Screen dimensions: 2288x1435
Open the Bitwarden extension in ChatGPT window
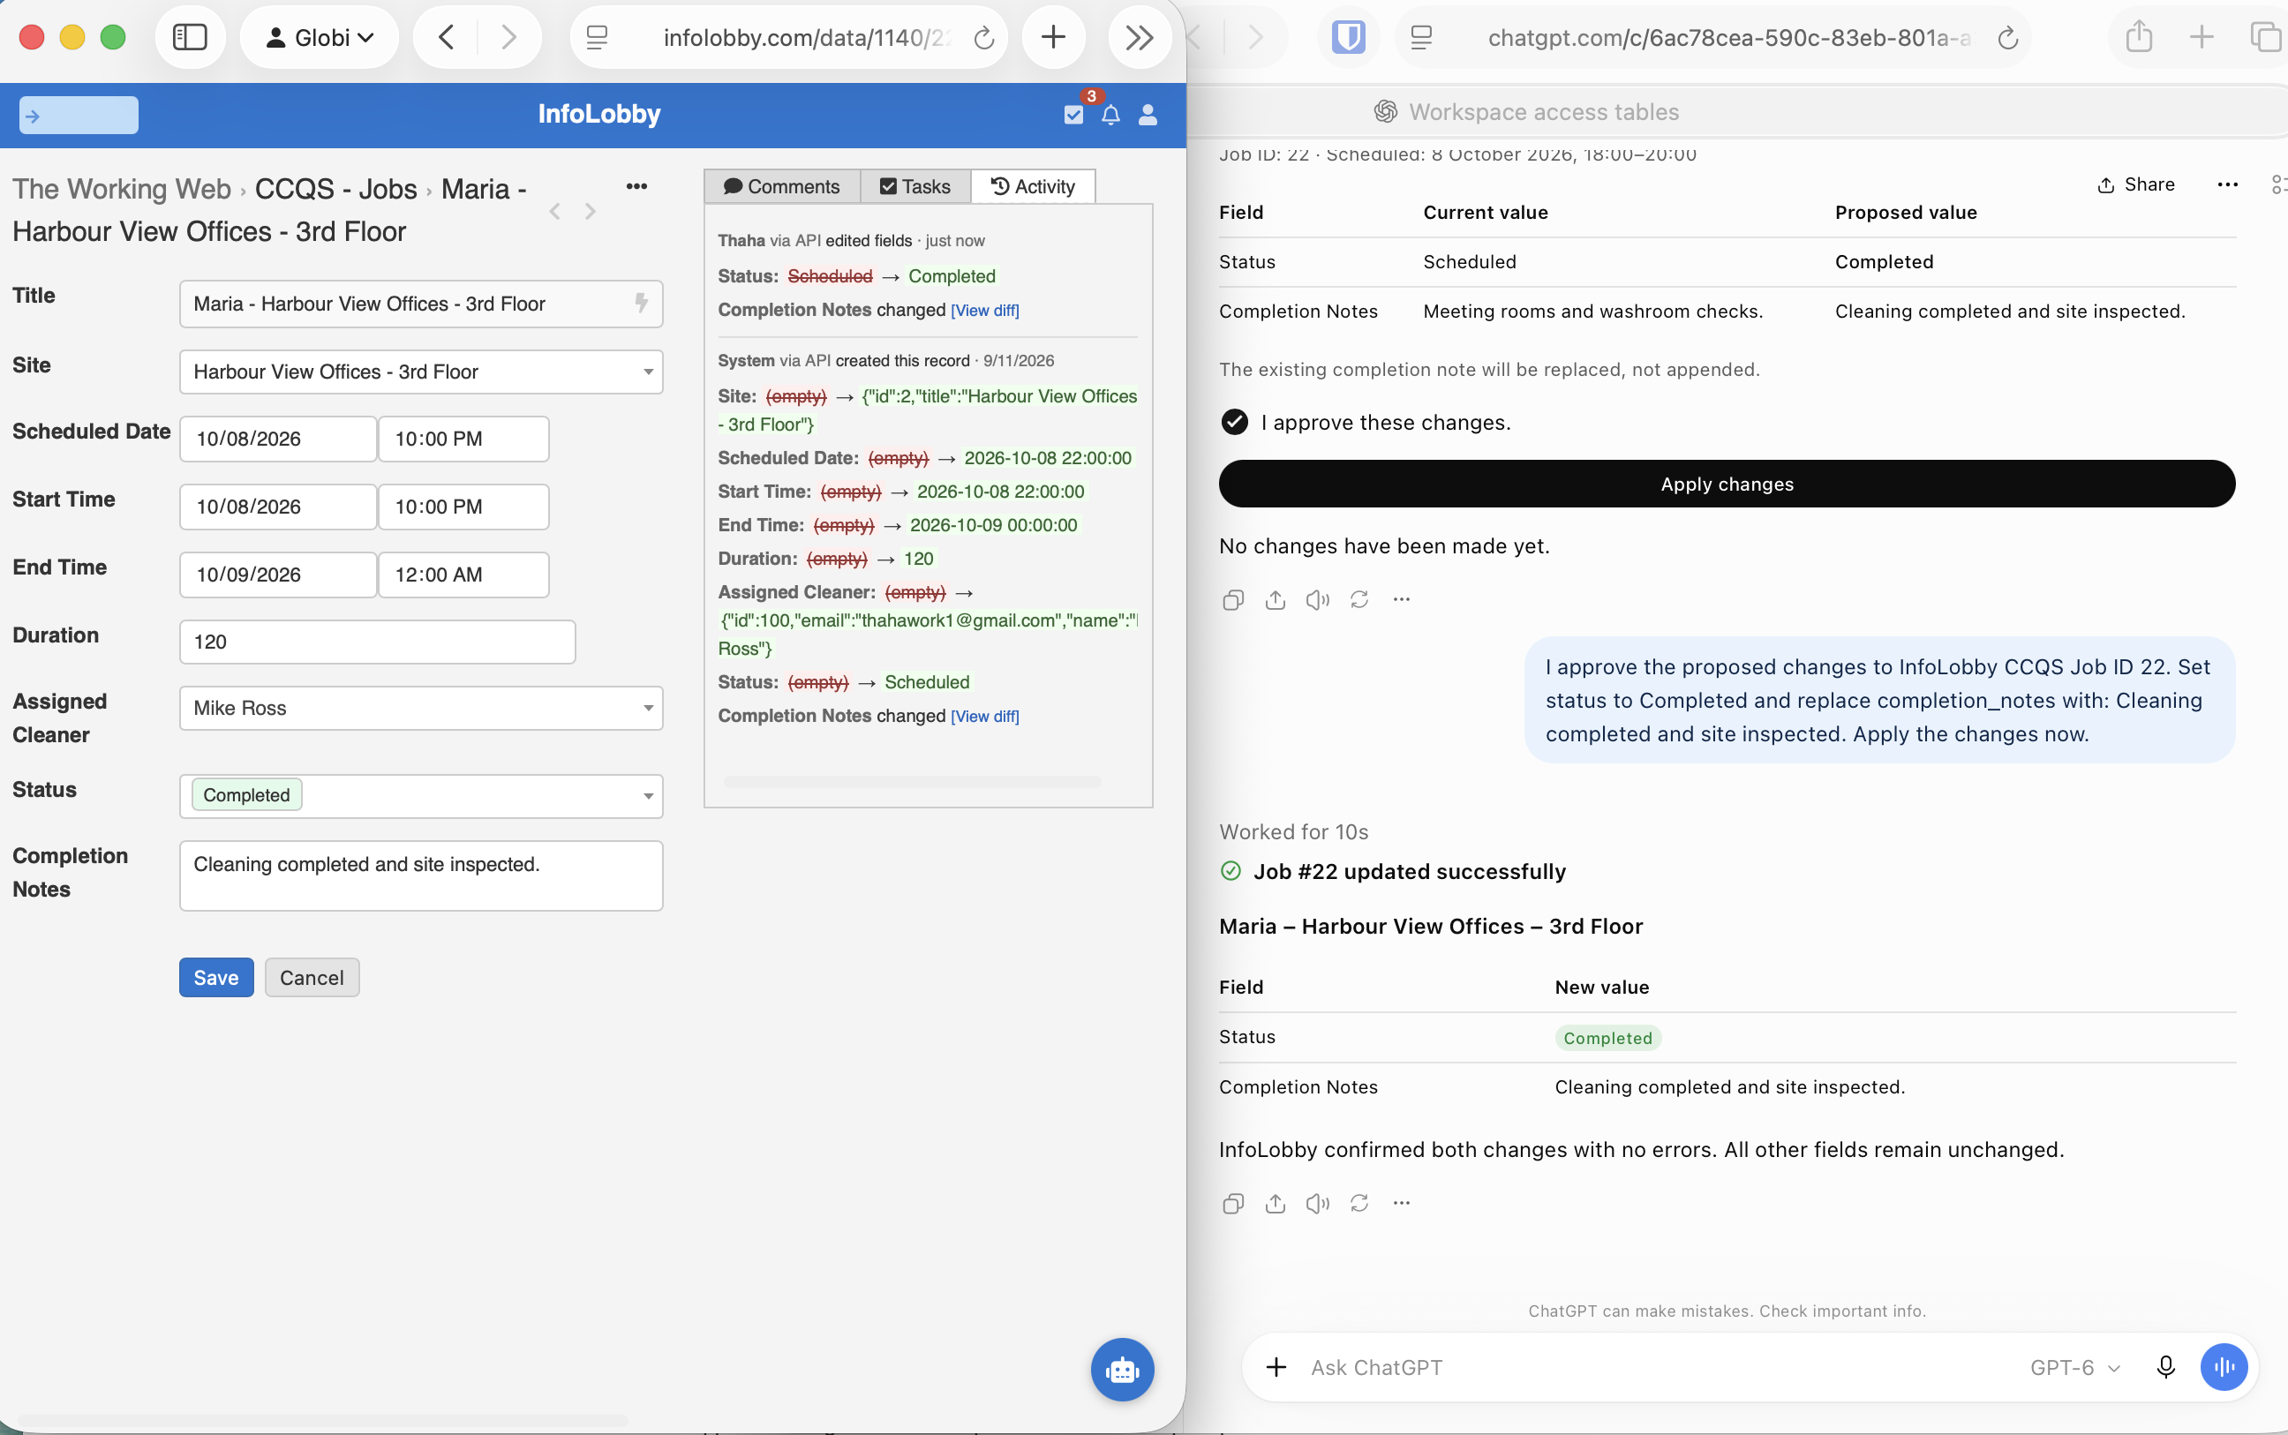pos(1348,37)
